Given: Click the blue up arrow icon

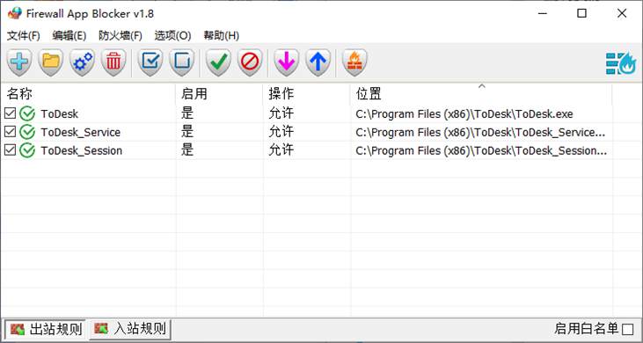Looking at the screenshot, I should (x=318, y=62).
